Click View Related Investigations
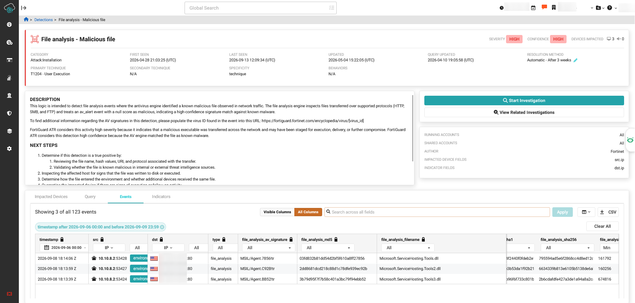The image size is (635, 303). 524,113
